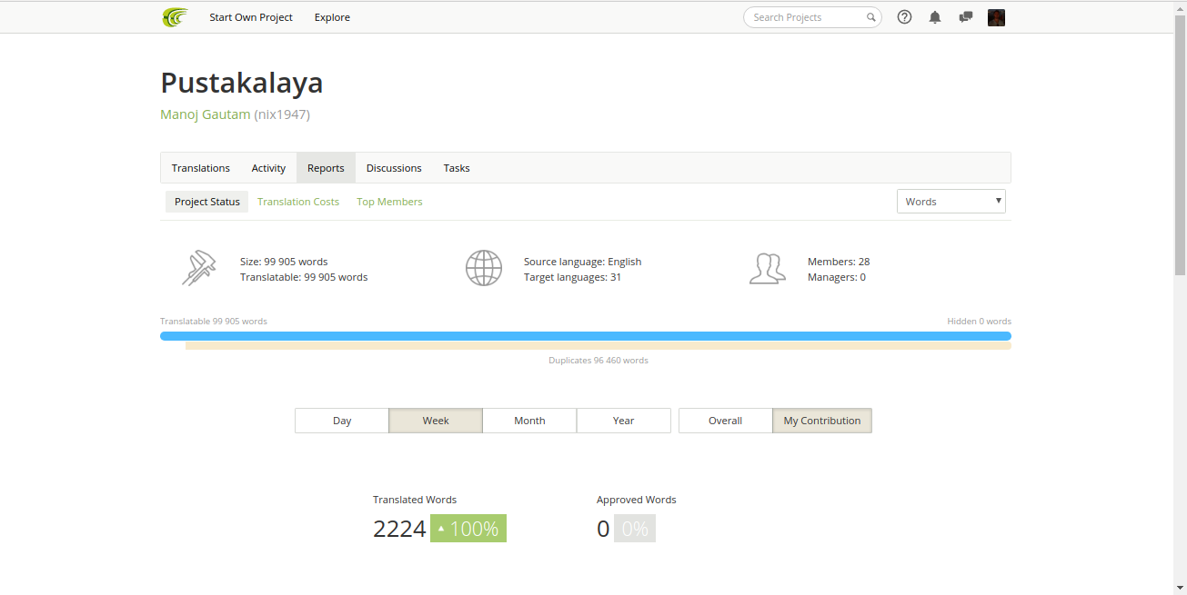Image resolution: width=1187 pixels, height=595 pixels.
Task: Select the Week period toggle
Action: [x=436, y=421]
